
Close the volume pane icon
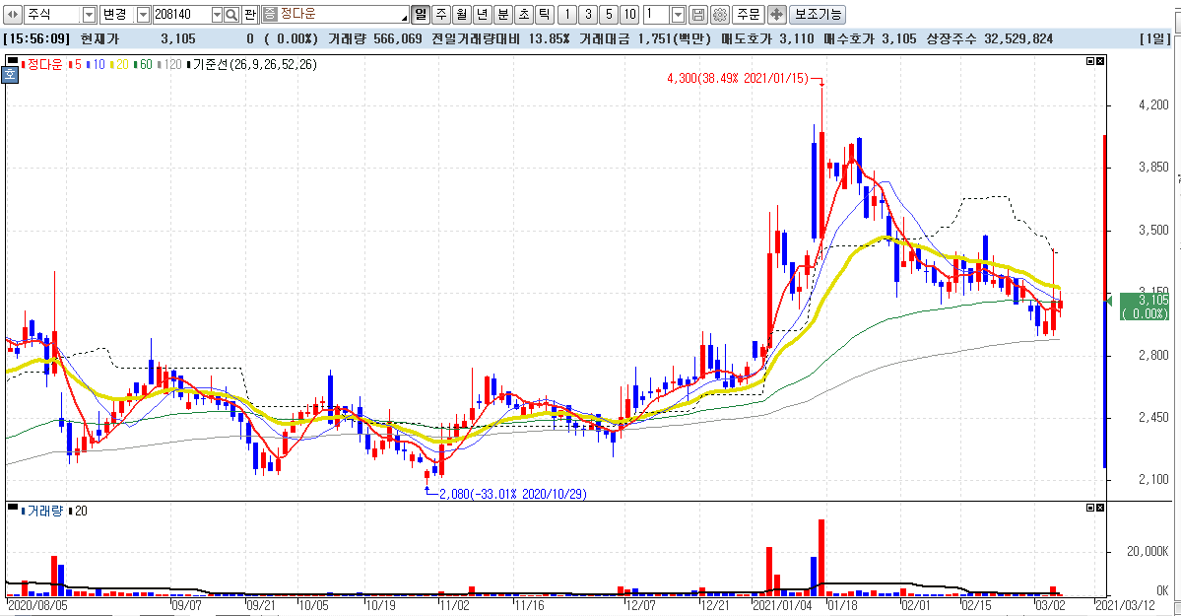[x=1100, y=509]
